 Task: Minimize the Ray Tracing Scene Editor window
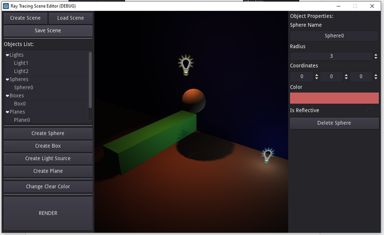tap(338, 6)
